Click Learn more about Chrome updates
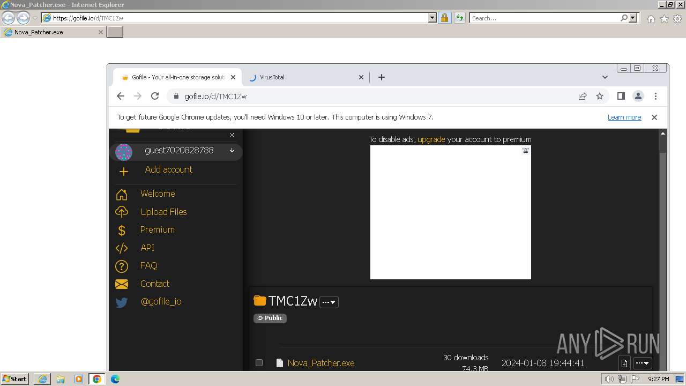The height and width of the screenshot is (386, 686). pyautogui.click(x=624, y=117)
